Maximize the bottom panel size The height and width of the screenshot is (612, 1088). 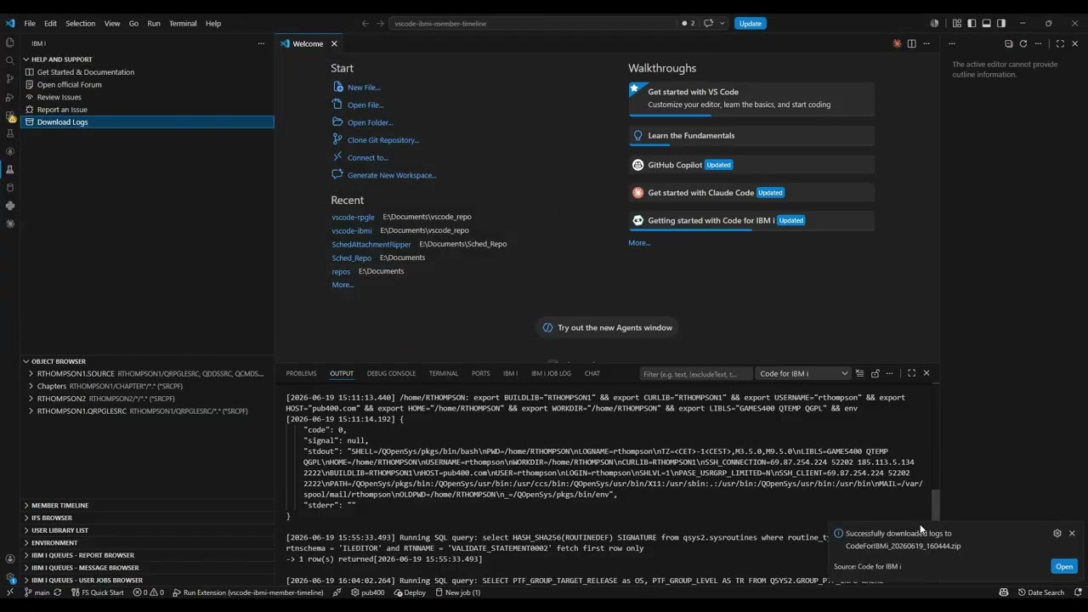(911, 373)
